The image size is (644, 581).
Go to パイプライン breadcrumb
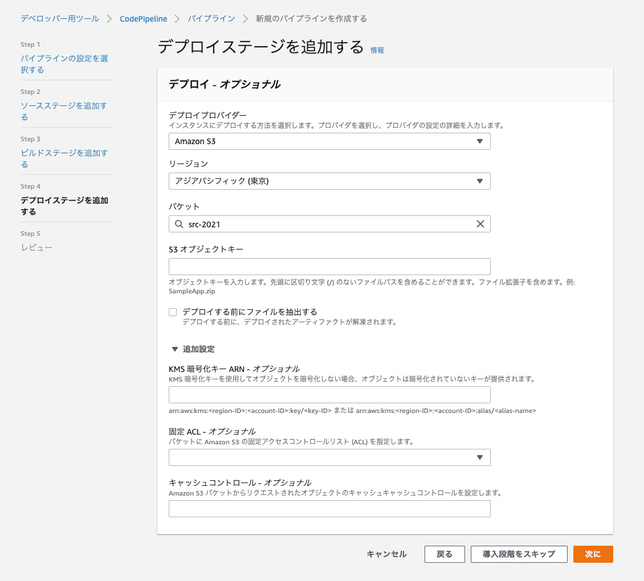click(x=211, y=18)
